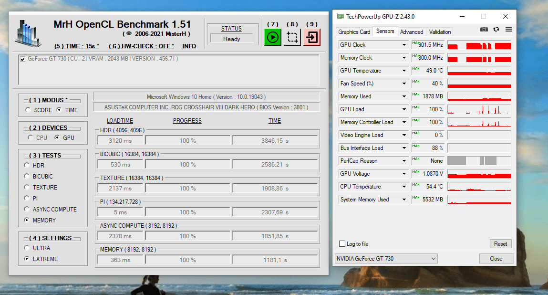This screenshot has width=548, height=295.
Task: Select the TEXTURE test radio button
Action: (x=27, y=187)
